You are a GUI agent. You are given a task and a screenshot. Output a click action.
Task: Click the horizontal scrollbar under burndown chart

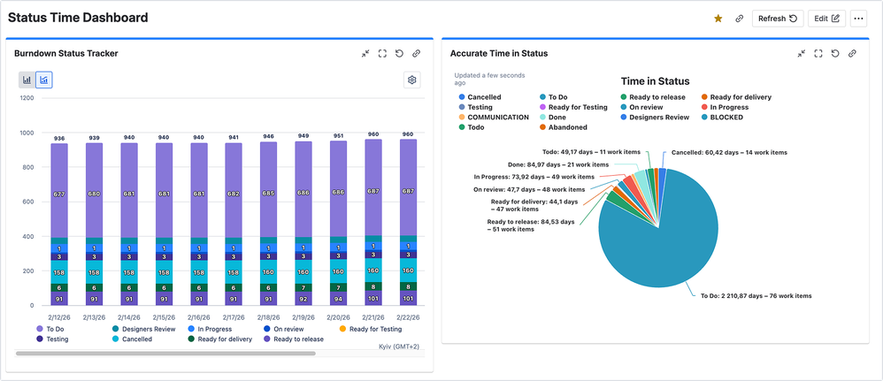pos(165,354)
